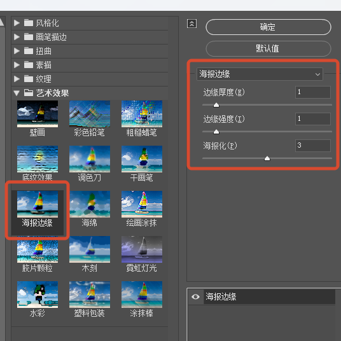Expand the 画笔描边 filter folder
The image size is (341, 341).
(x=17, y=37)
